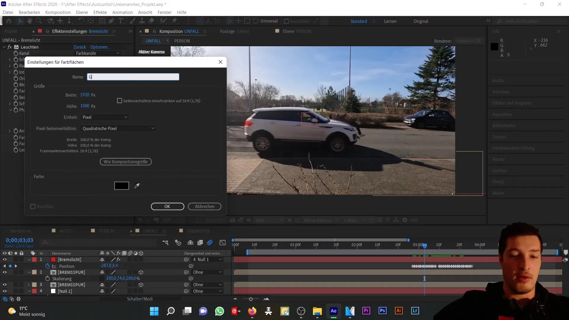This screenshot has height=320, width=569.
Task: Collapse the Bremslicht layer properties
Action: tap(29, 260)
